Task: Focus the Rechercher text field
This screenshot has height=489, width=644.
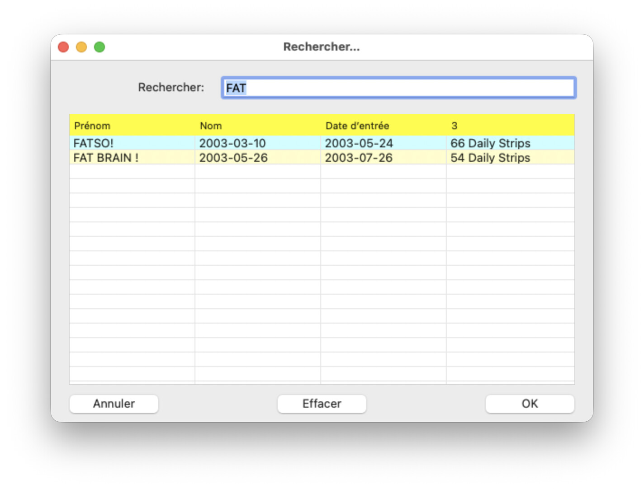Action: [x=398, y=88]
